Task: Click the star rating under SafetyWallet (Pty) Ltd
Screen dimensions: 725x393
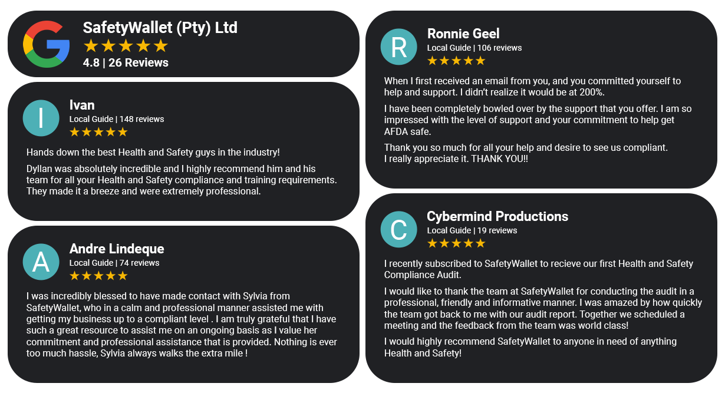Action: pos(126,46)
